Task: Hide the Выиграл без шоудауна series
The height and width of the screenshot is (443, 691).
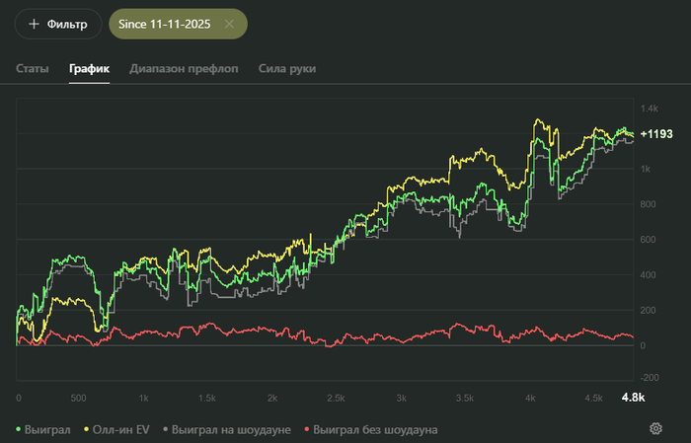Action: click(x=371, y=430)
